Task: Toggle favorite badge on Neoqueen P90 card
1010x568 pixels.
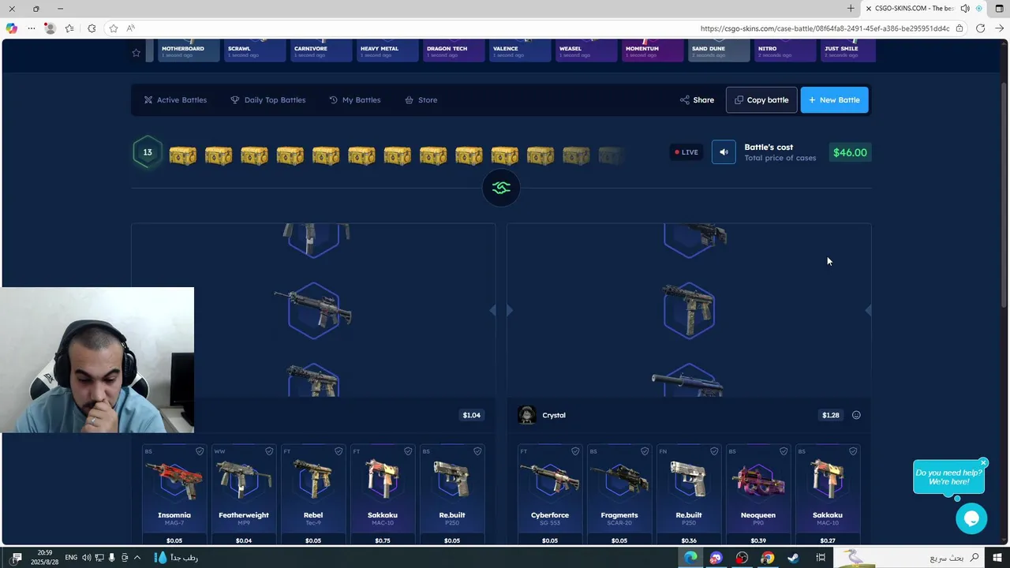Action: coord(784,451)
